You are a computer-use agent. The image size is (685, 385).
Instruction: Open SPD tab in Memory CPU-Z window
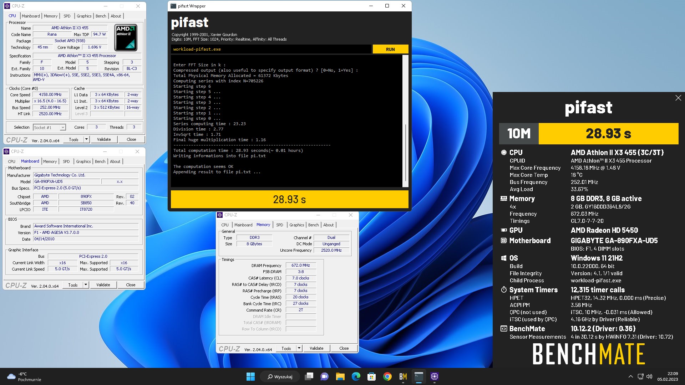click(280, 225)
